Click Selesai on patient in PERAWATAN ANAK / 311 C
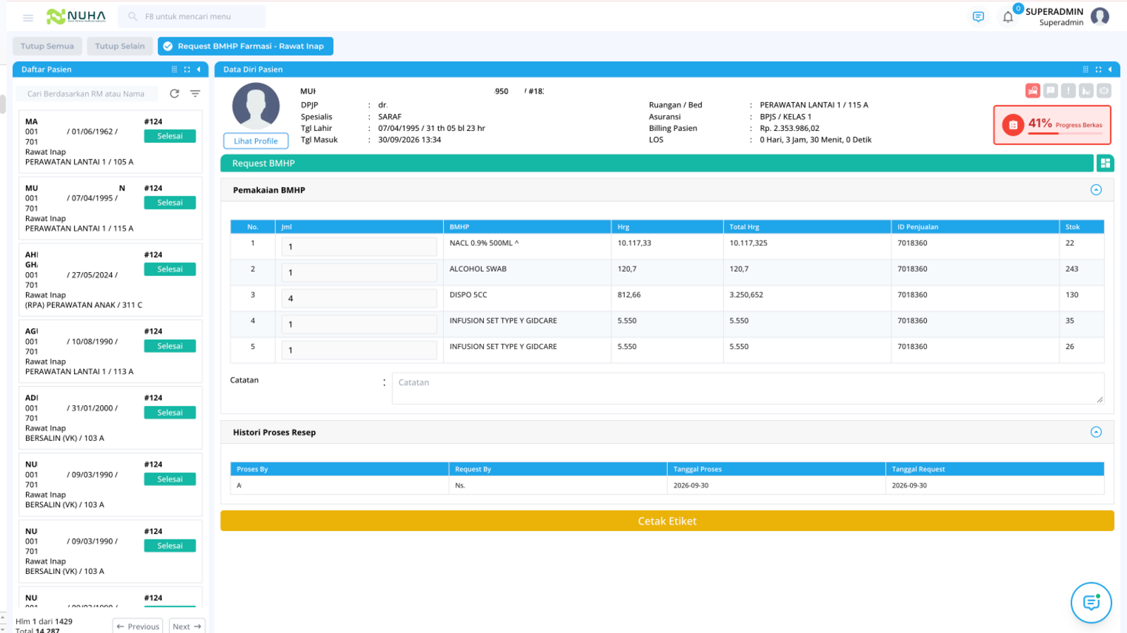 point(170,269)
